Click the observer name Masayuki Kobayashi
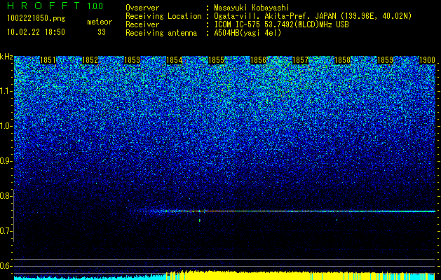441x280 pixels. 252,8
